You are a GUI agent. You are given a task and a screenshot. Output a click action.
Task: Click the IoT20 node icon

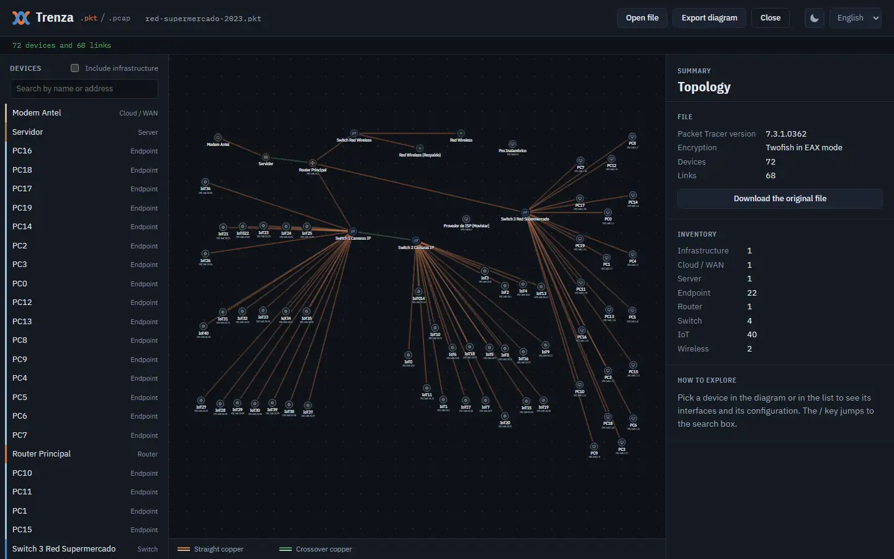pos(505,416)
